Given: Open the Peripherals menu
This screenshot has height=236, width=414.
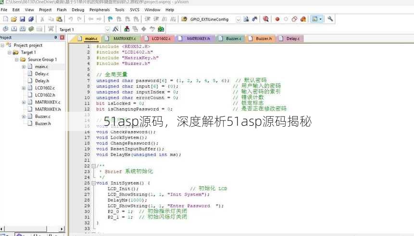Looking at the screenshot, I should (x=100, y=10).
